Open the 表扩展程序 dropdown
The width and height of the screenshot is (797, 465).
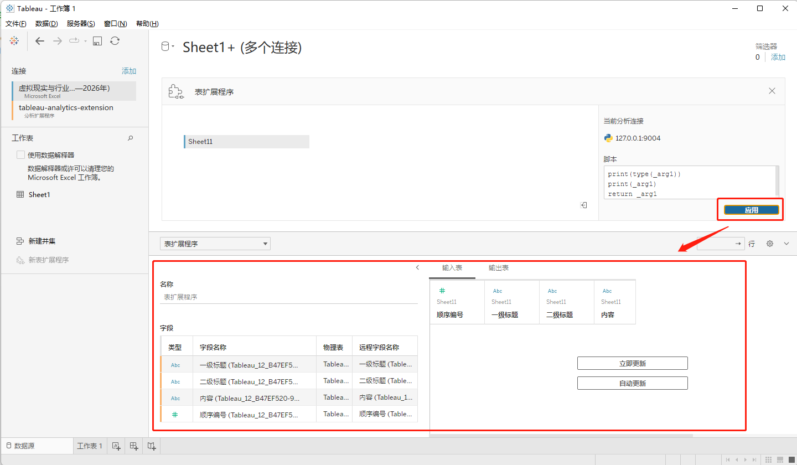[215, 244]
